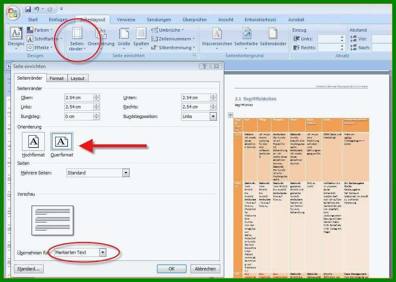Viewport: 396px width, 282px height.
Task: Click the Einzug Links indent field
Action: click(x=329, y=39)
